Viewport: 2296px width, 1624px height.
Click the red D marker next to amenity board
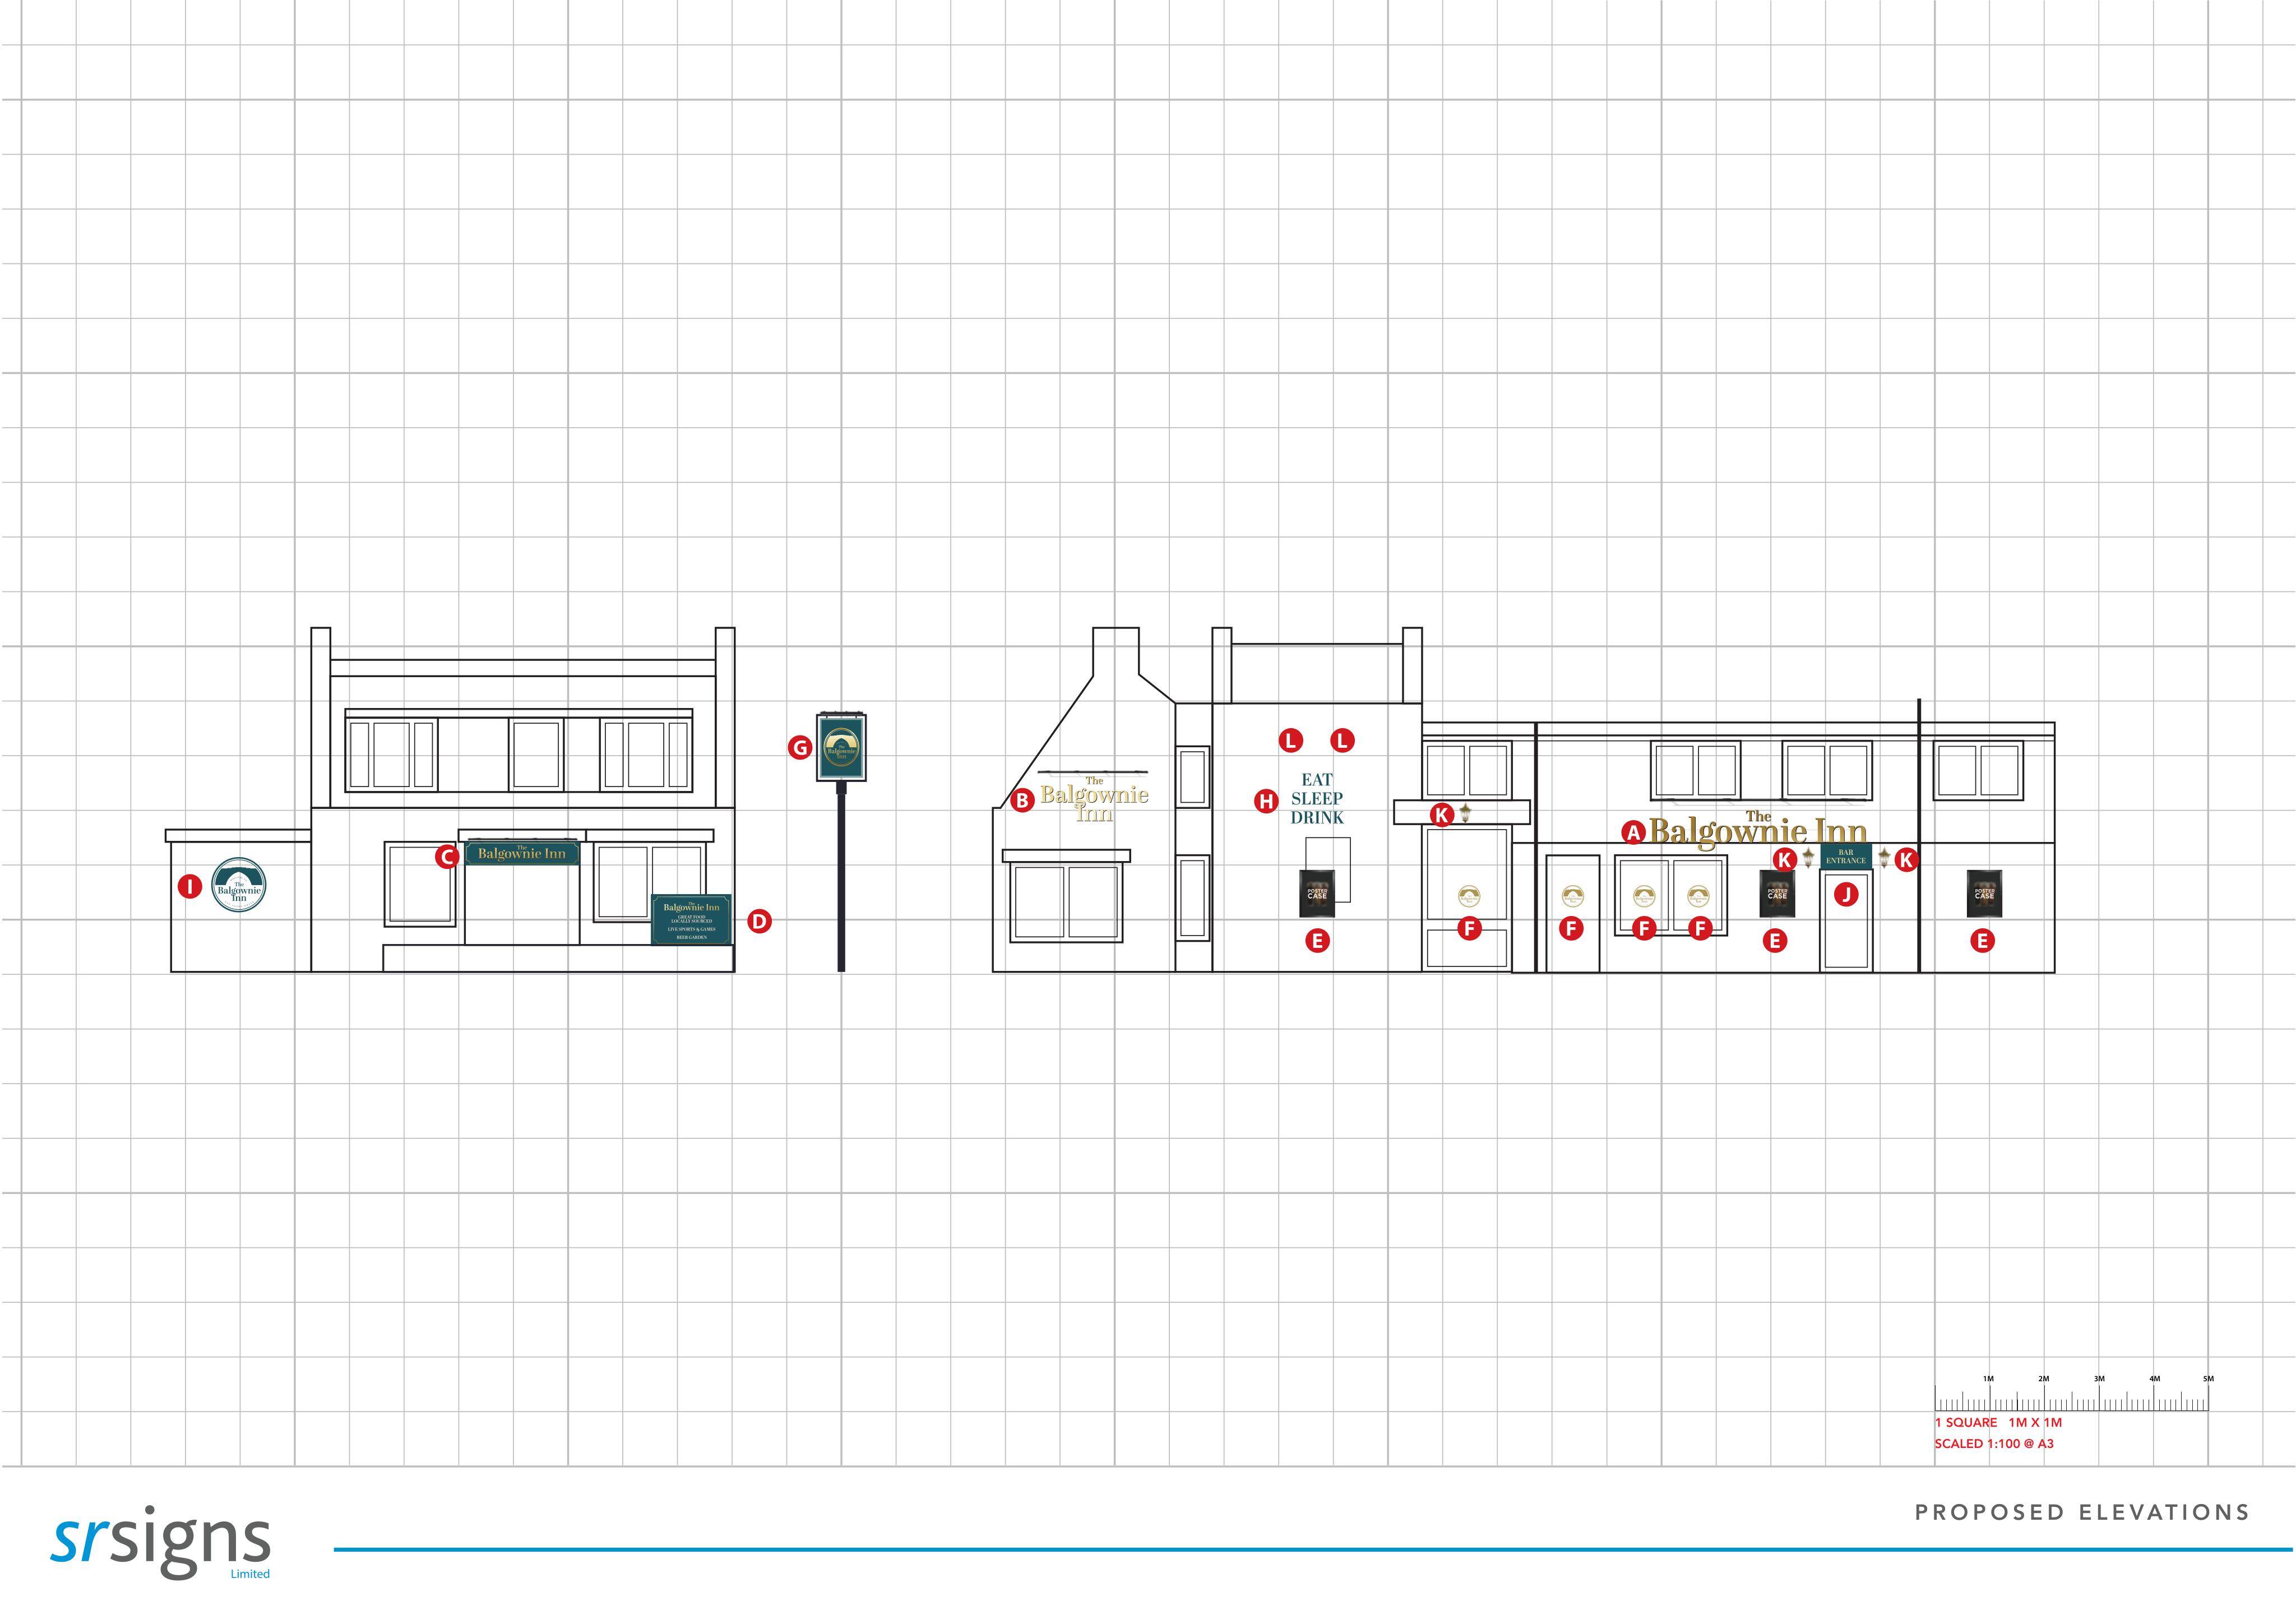point(760,922)
